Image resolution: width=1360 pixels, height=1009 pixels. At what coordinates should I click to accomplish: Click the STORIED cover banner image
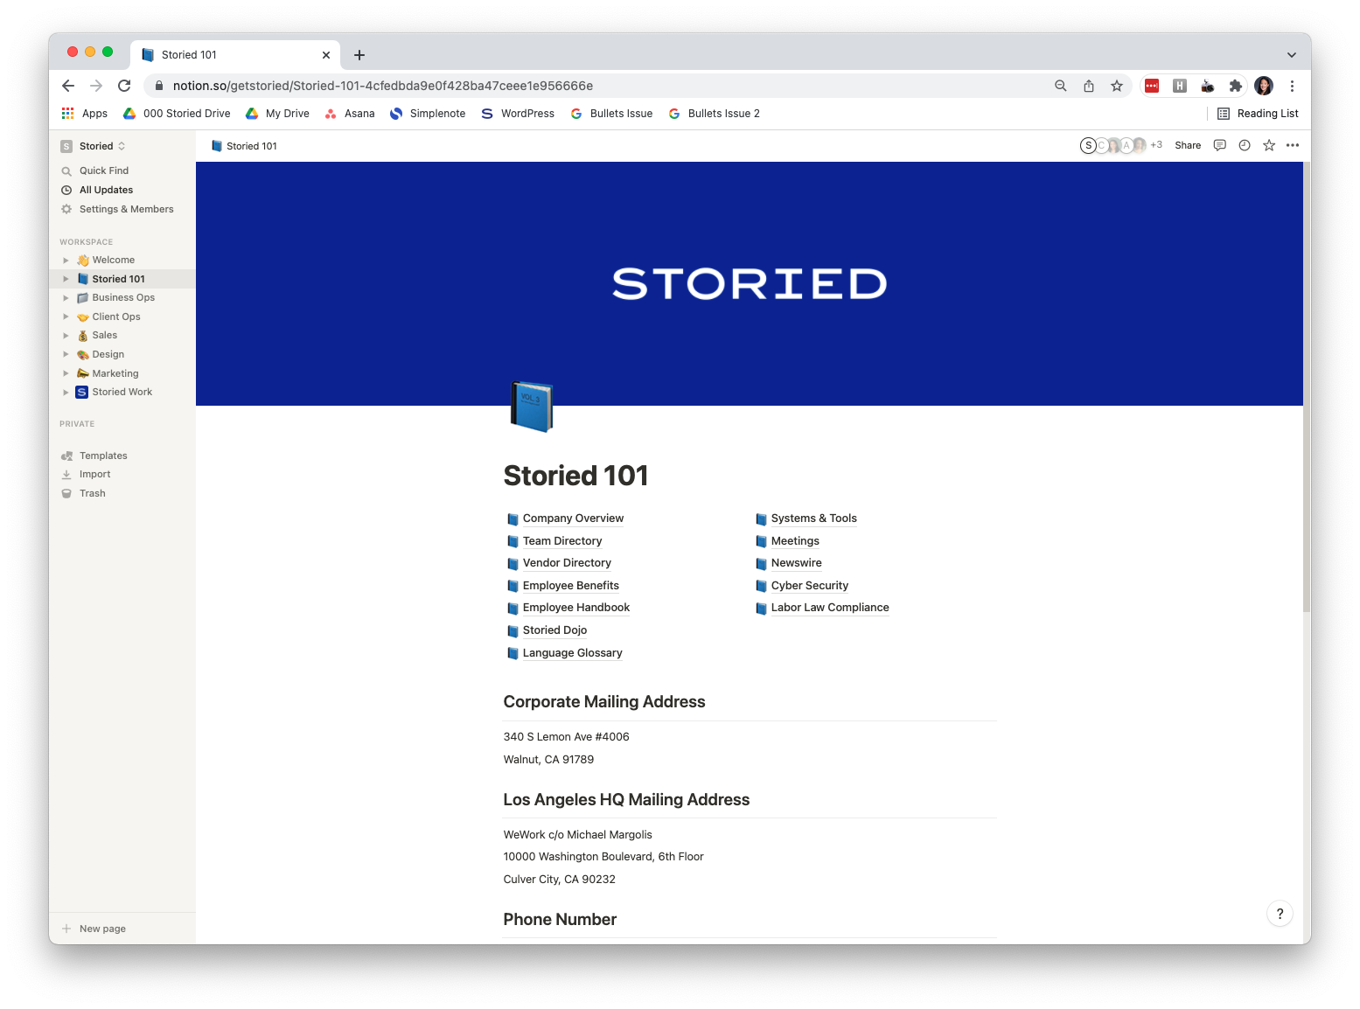(750, 283)
